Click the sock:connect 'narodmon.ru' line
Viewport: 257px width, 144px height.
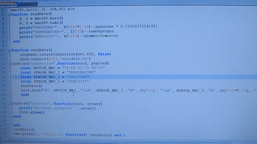click(55, 59)
